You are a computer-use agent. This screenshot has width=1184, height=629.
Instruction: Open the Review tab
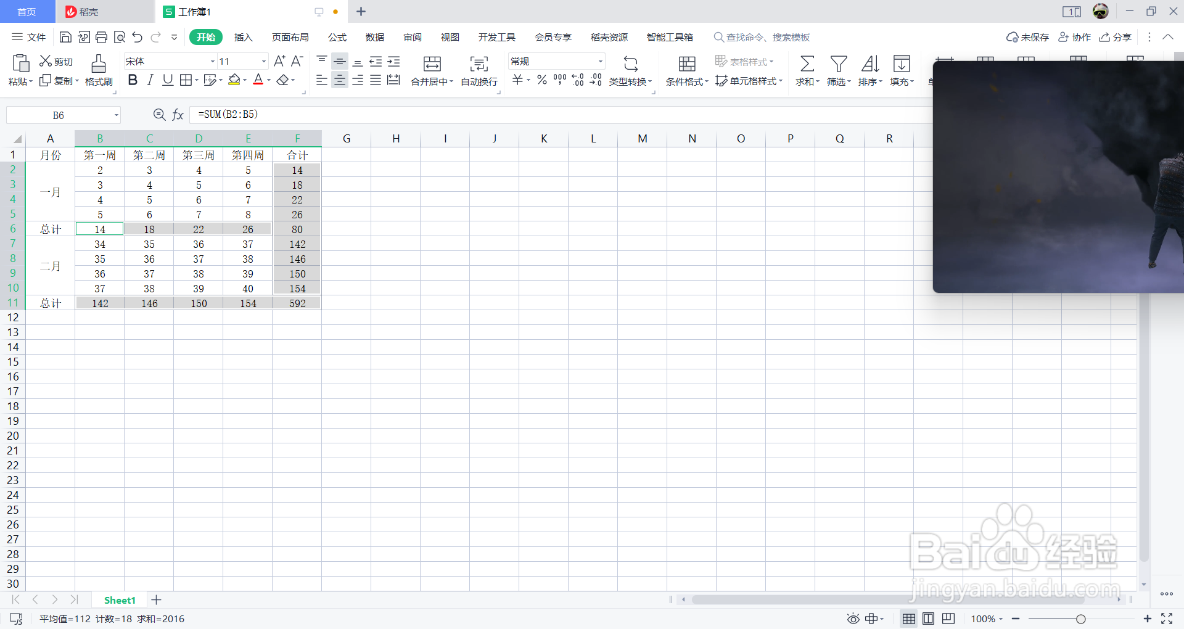pyautogui.click(x=413, y=38)
